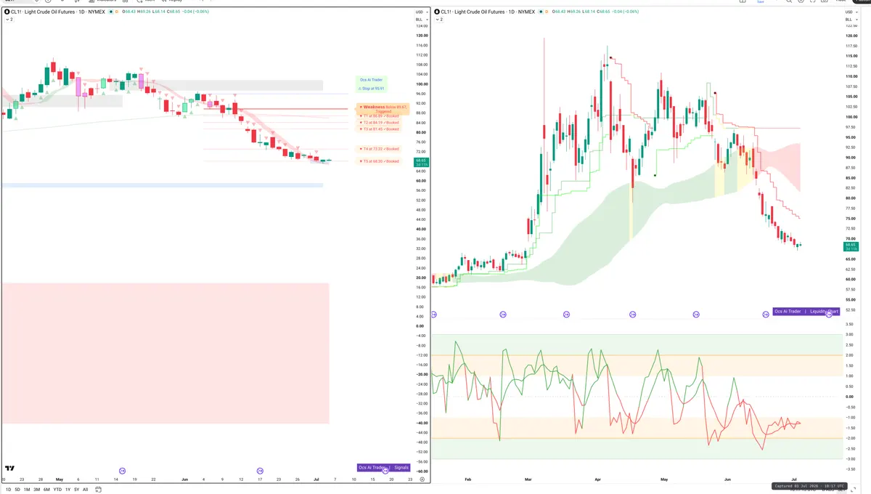Select the 1D time range

pyautogui.click(x=8, y=490)
